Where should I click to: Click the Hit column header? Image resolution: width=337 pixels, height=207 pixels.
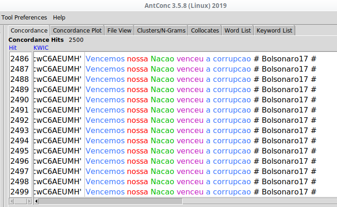13,47
